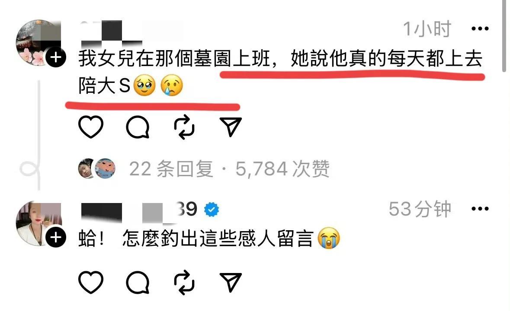This screenshot has width=510, height=311.
Task: Repost the second comment
Action: click(x=184, y=282)
